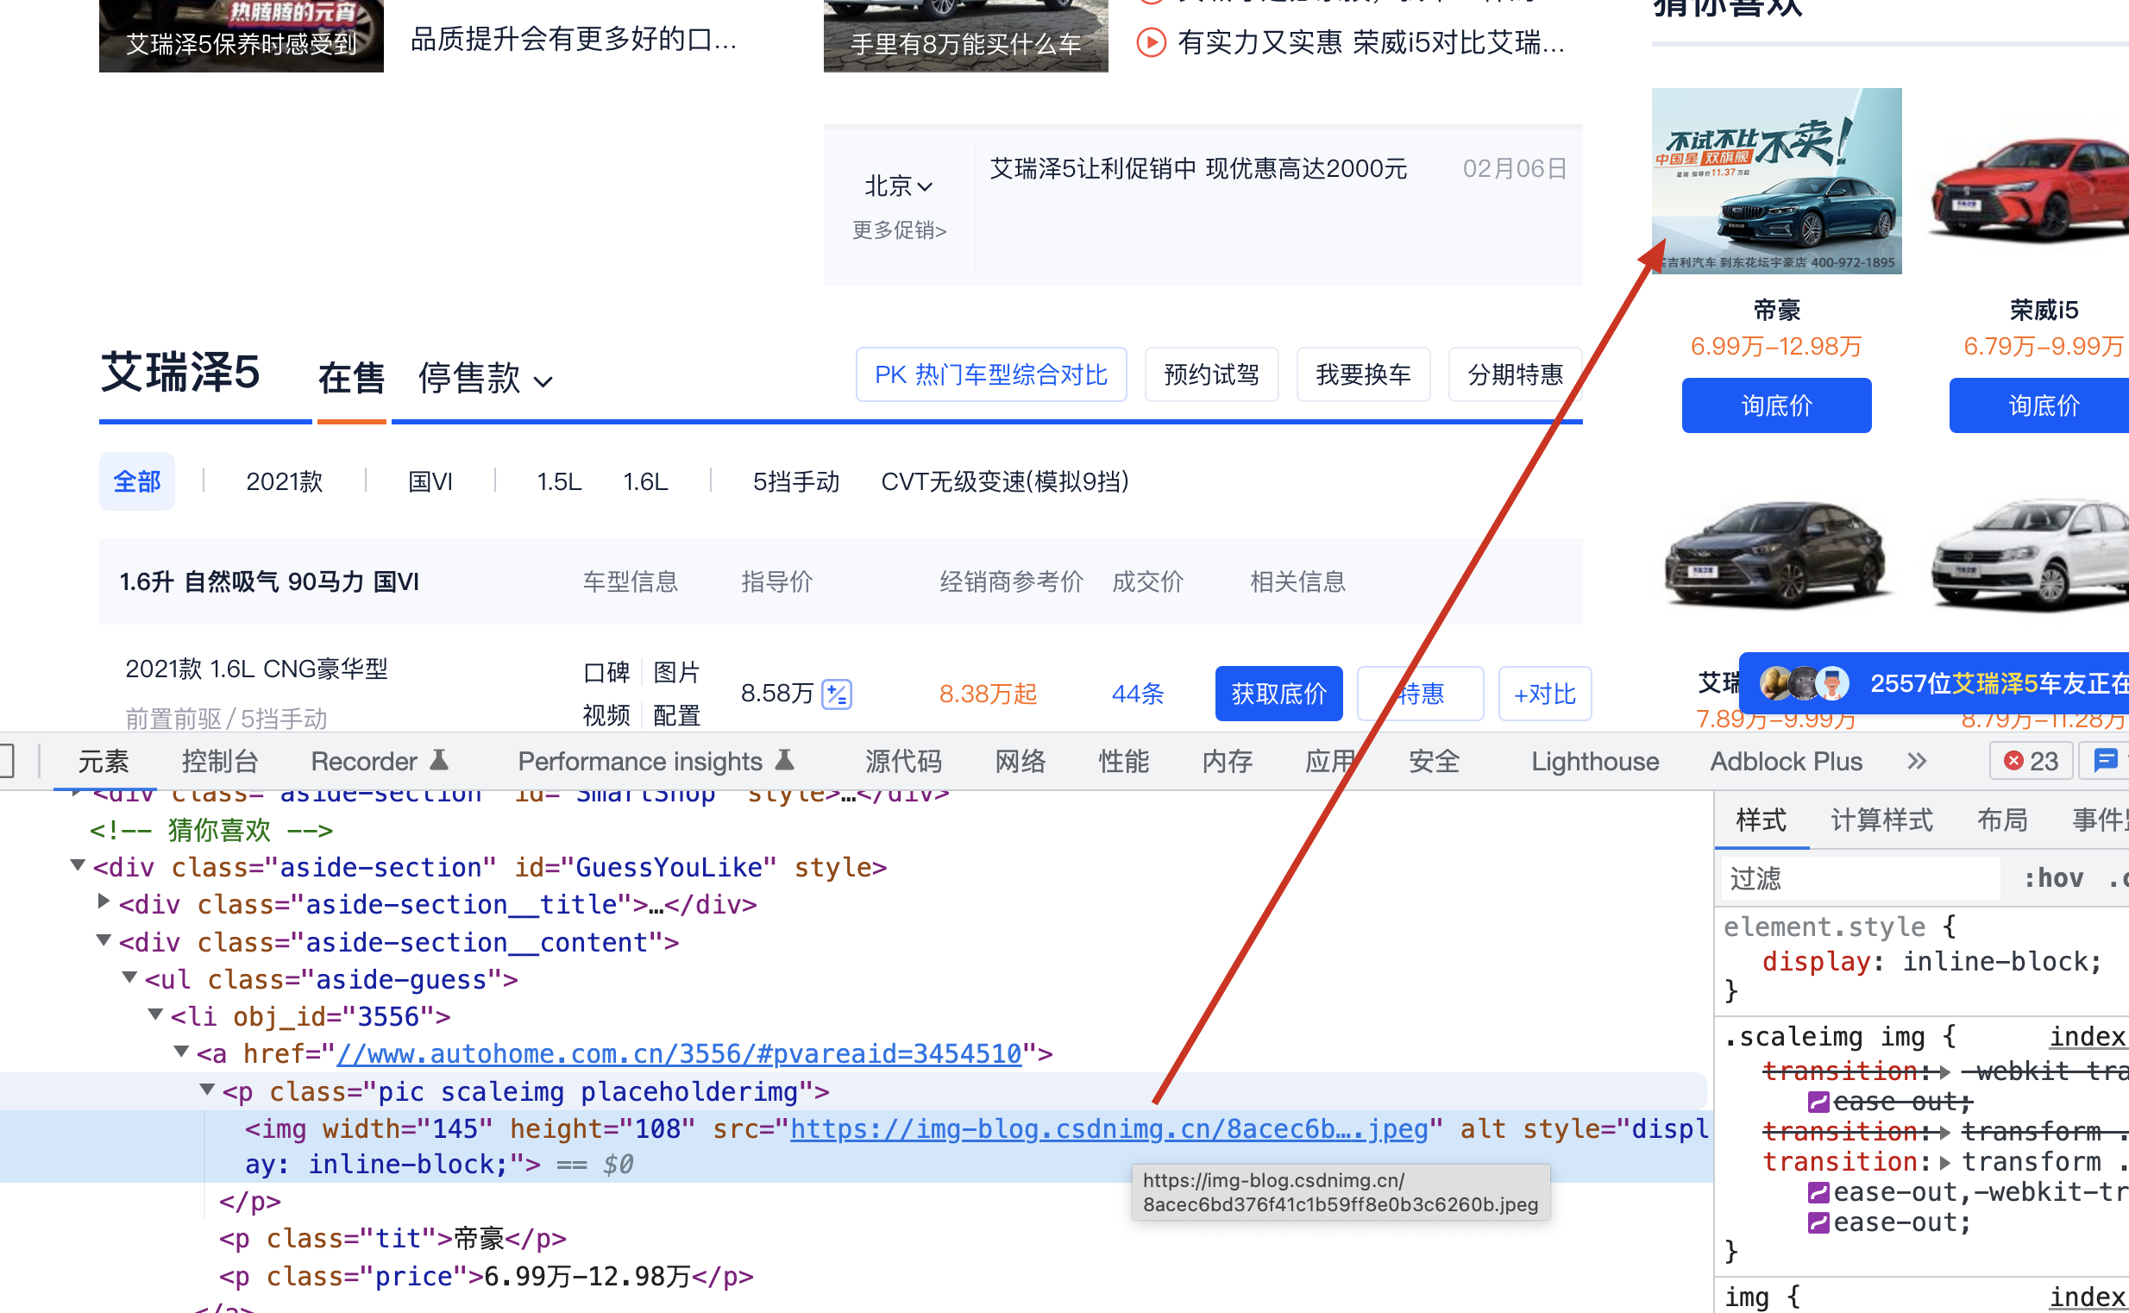Image resolution: width=2129 pixels, height=1313 pixels.
Task: Select the 全部 filter
Action: tap(137, 481)
